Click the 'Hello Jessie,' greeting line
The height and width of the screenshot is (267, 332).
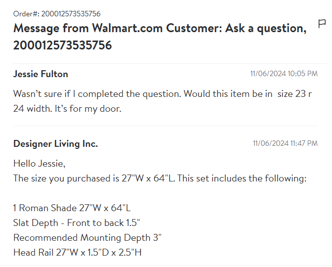pyautogui.click(x=40, y=164)
